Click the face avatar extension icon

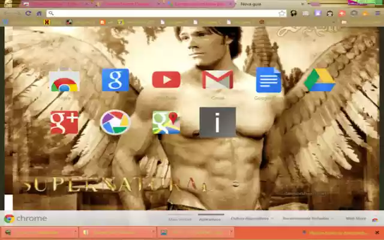coord(329,13)
